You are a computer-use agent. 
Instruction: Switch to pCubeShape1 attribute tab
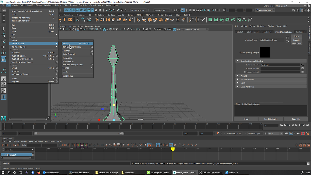[253, 32]
